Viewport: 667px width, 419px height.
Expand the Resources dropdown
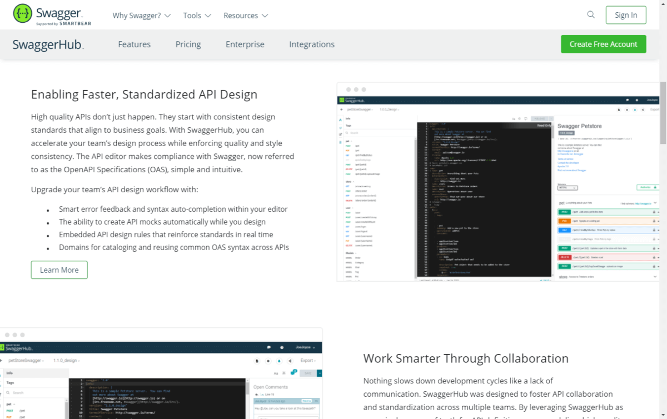246,16
